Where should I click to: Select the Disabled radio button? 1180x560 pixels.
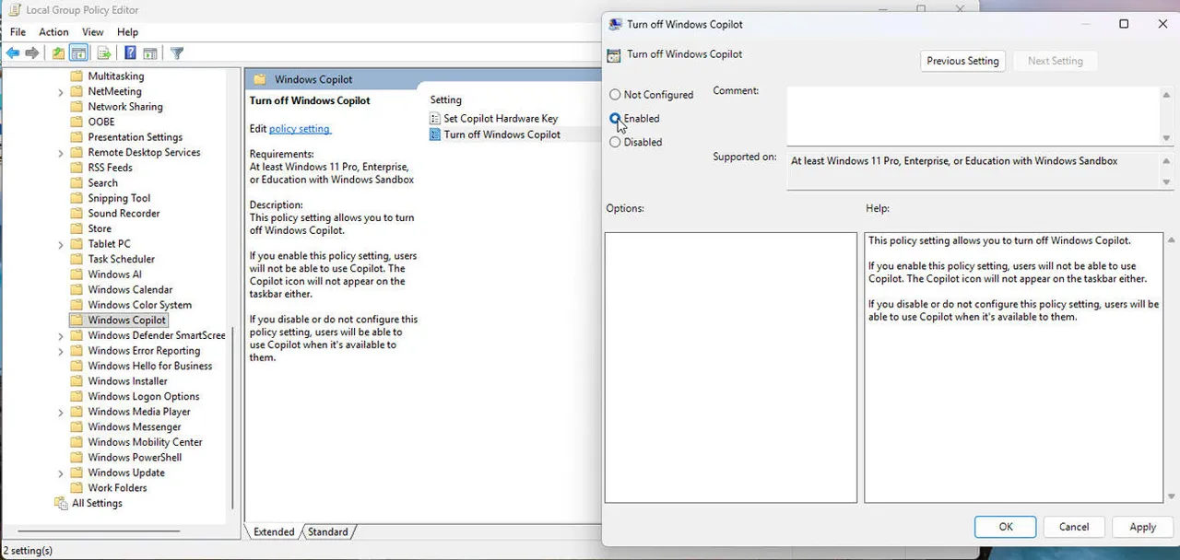click(615, 142)
